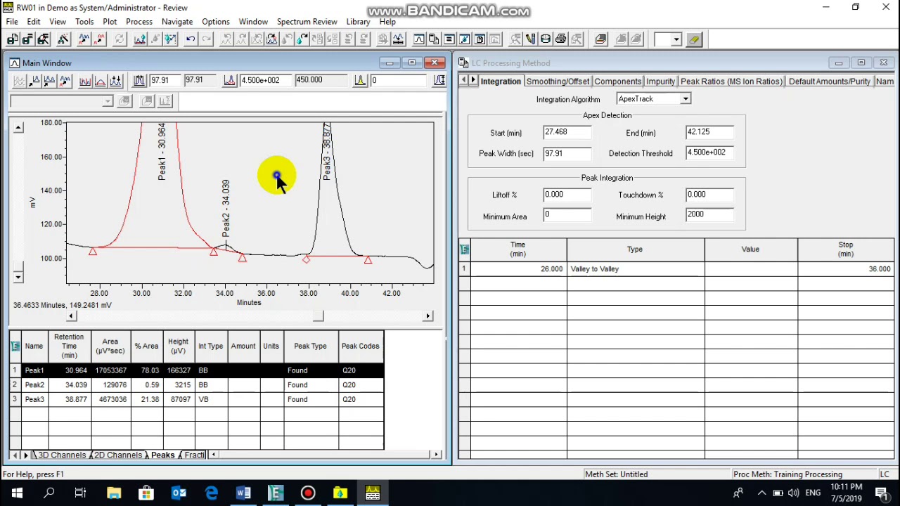Click the printer icon in the toolbar
Image resolution: width=900 pixels, height=506 pixels.
560,39
